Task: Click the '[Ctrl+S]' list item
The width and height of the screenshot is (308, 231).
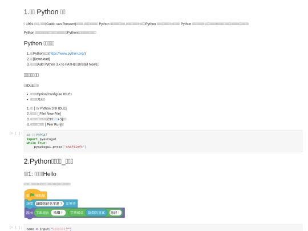Action: (x=48, y=119)
